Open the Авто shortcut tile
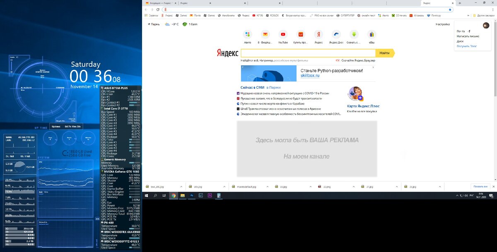The width and height of the screenshot is (497, 252). [248, 37]
